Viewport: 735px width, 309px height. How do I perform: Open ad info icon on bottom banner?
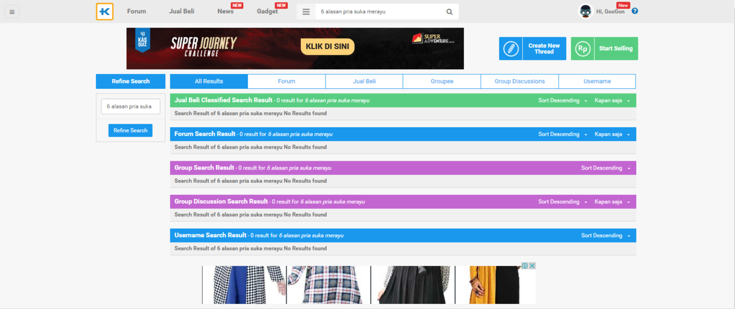coord(525,265)
